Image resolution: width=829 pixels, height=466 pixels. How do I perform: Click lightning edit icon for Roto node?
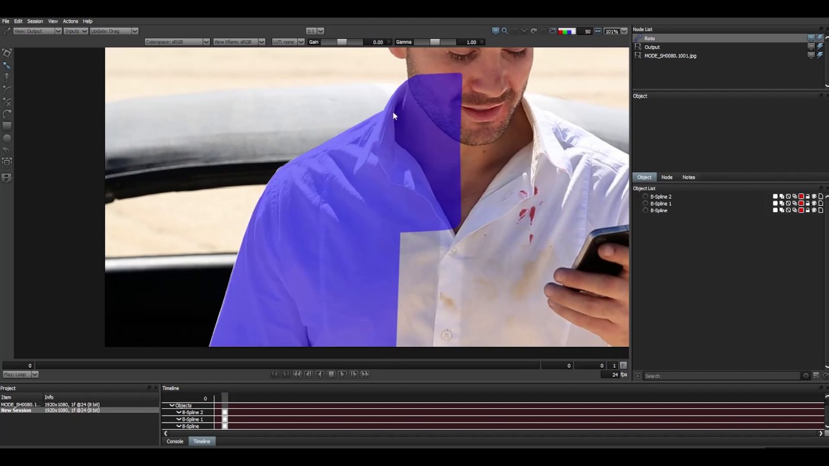(820, 38)
